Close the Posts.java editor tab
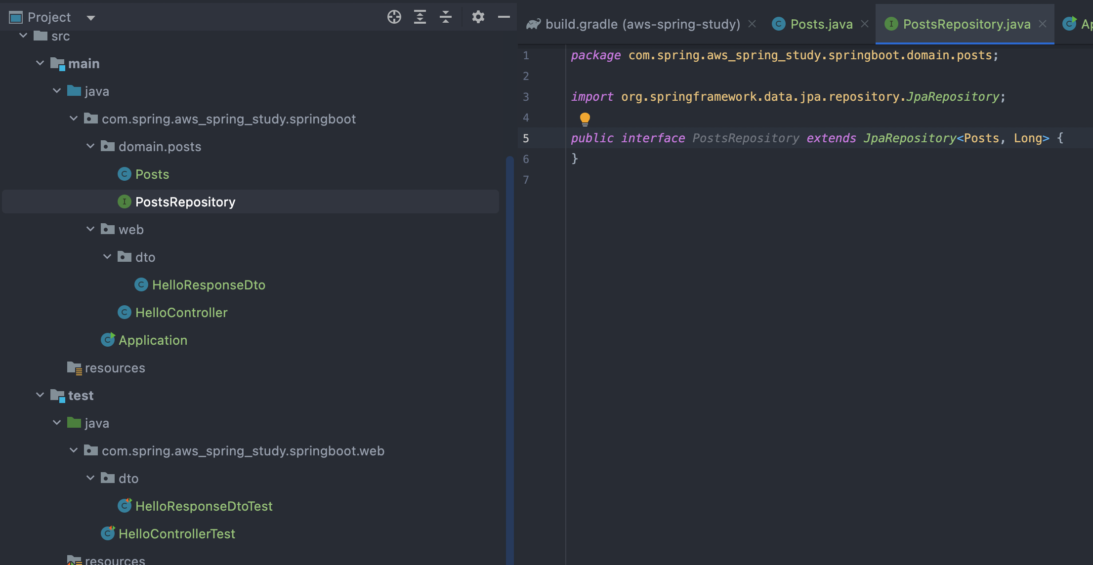 tap(865, 24)
